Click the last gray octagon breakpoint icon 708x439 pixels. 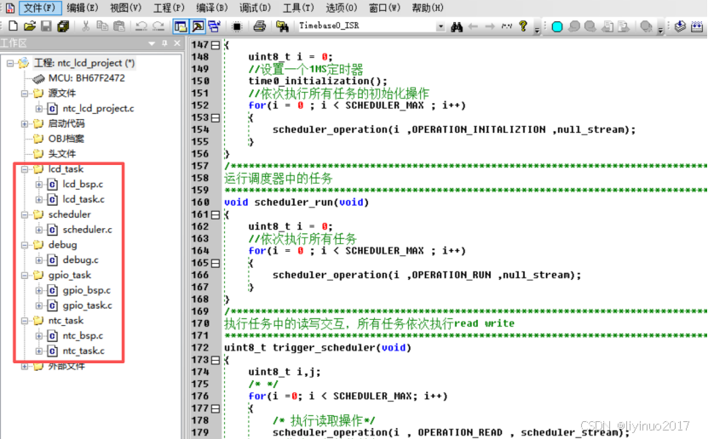pos(646,26)
